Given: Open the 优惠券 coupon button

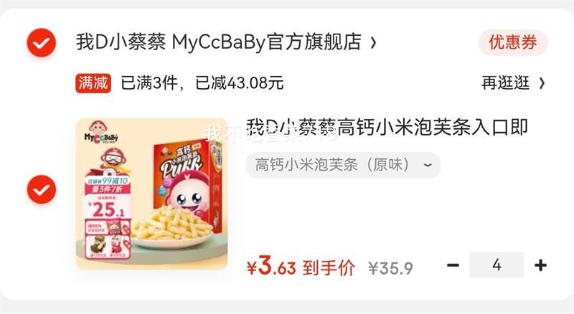Looking at the screenshot, I should [x=513, y=42].
